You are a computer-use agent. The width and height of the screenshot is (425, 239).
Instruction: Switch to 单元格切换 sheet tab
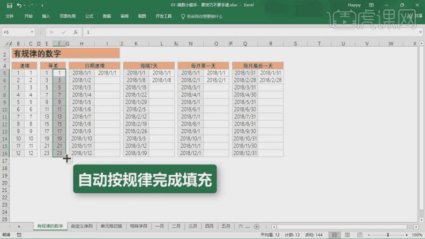pos(111,226)
